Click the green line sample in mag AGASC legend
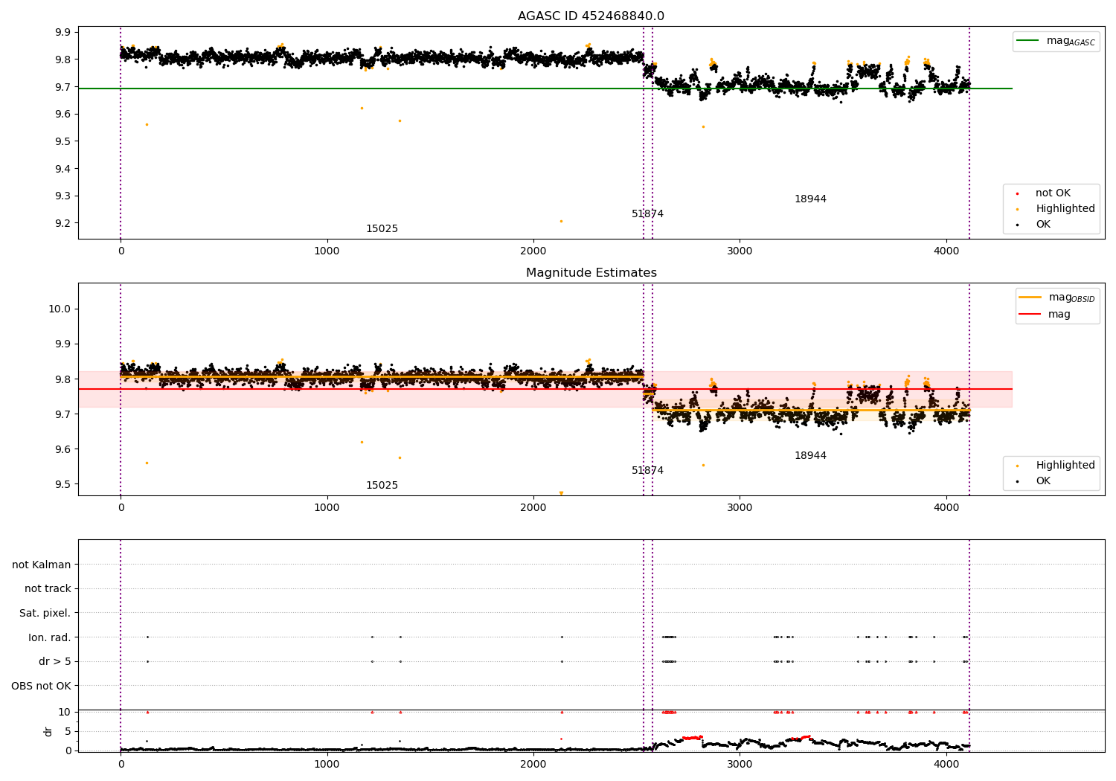This screenshot has width=1116, height=781. click(1029, 41)
